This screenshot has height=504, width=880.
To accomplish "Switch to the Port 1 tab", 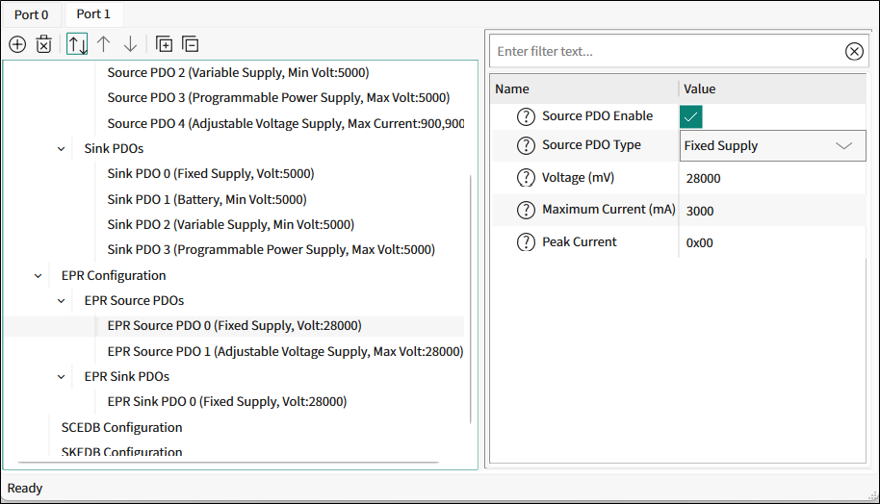I will tap(93, 14).
